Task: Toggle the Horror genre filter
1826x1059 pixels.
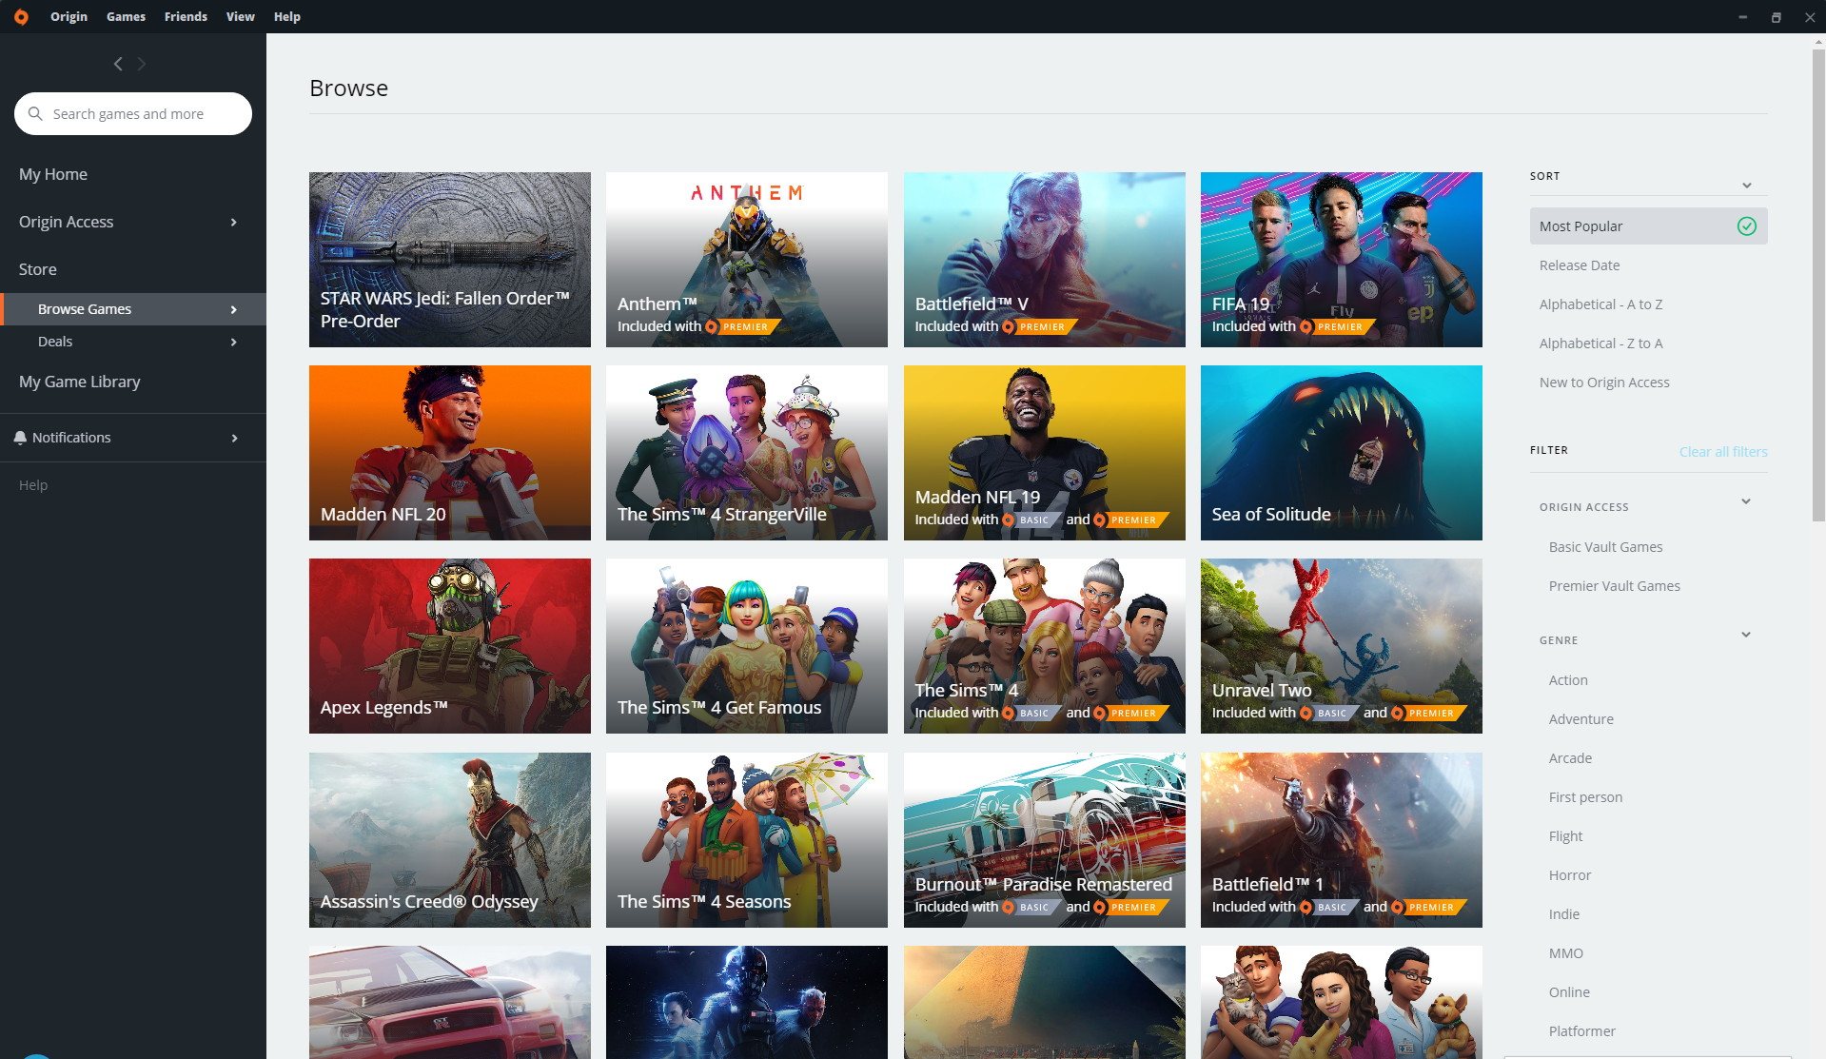Action: [x=1569, y=875]
